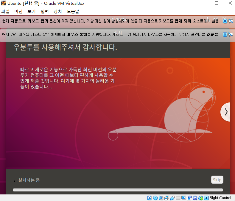The height and width of the screenshot is (201, 235).
Task: Advance slideshow with the next arrow
Action: 226,112
